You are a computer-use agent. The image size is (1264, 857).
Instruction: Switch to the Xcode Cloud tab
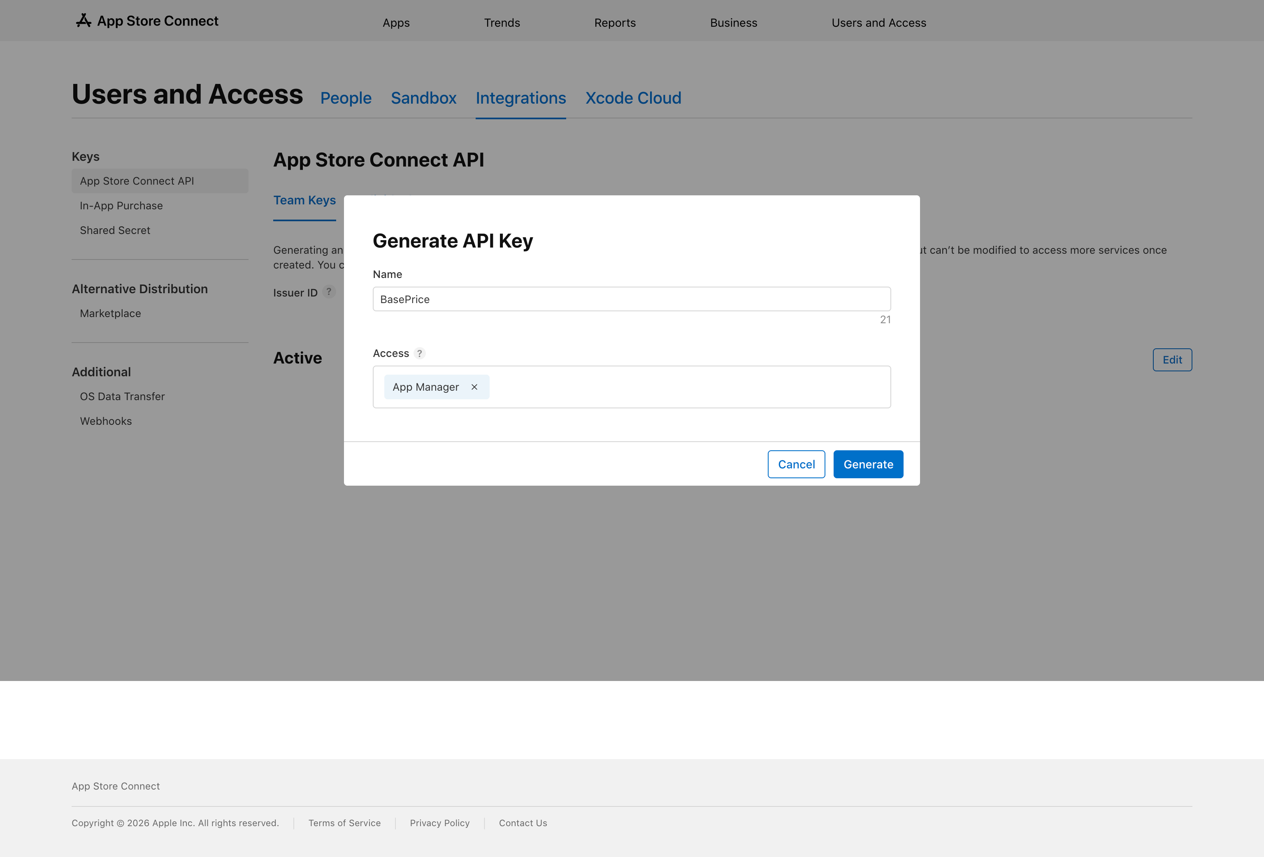point(633,98)
